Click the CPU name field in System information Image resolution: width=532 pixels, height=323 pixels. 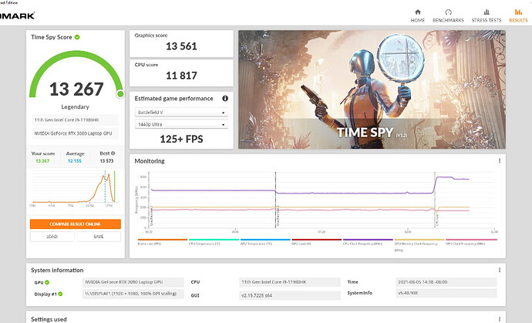(x=290, y=282)
